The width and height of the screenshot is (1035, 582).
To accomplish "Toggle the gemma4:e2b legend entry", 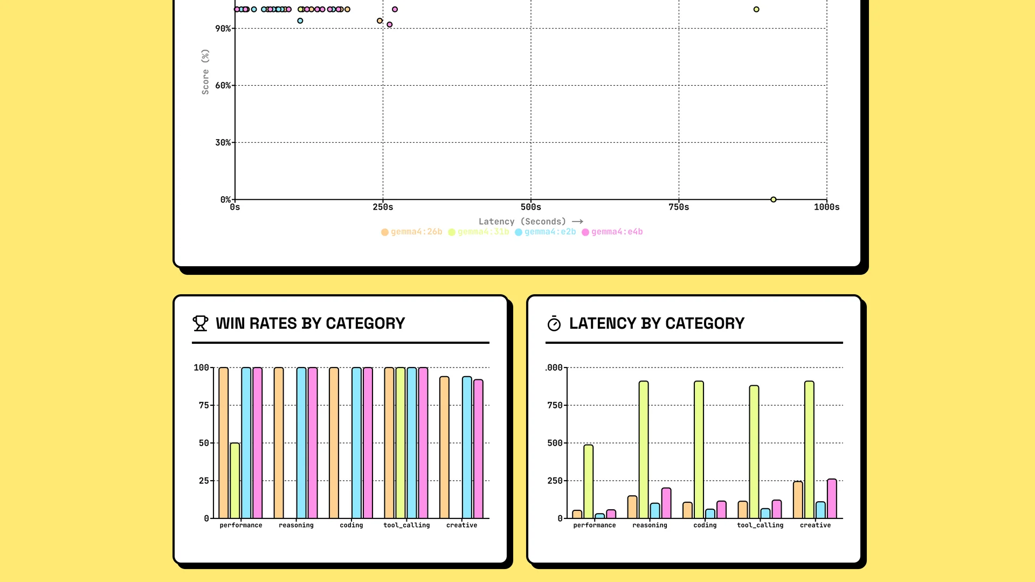I will (x=546, y=232).
